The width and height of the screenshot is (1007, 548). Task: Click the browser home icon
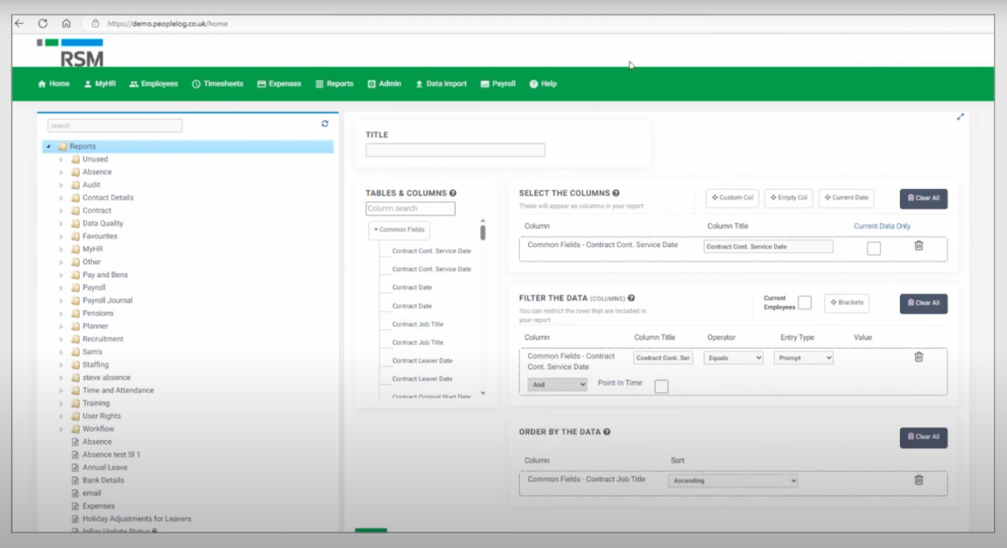(66, 24)
